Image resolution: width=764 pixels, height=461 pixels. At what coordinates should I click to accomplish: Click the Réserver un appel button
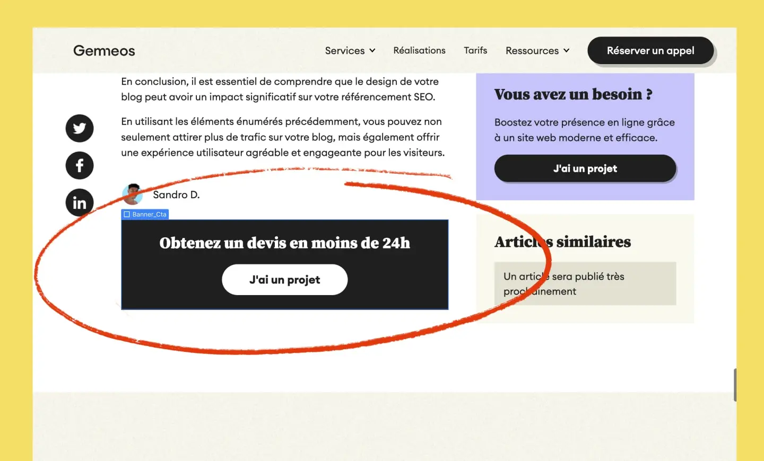[x=650, y=50]
